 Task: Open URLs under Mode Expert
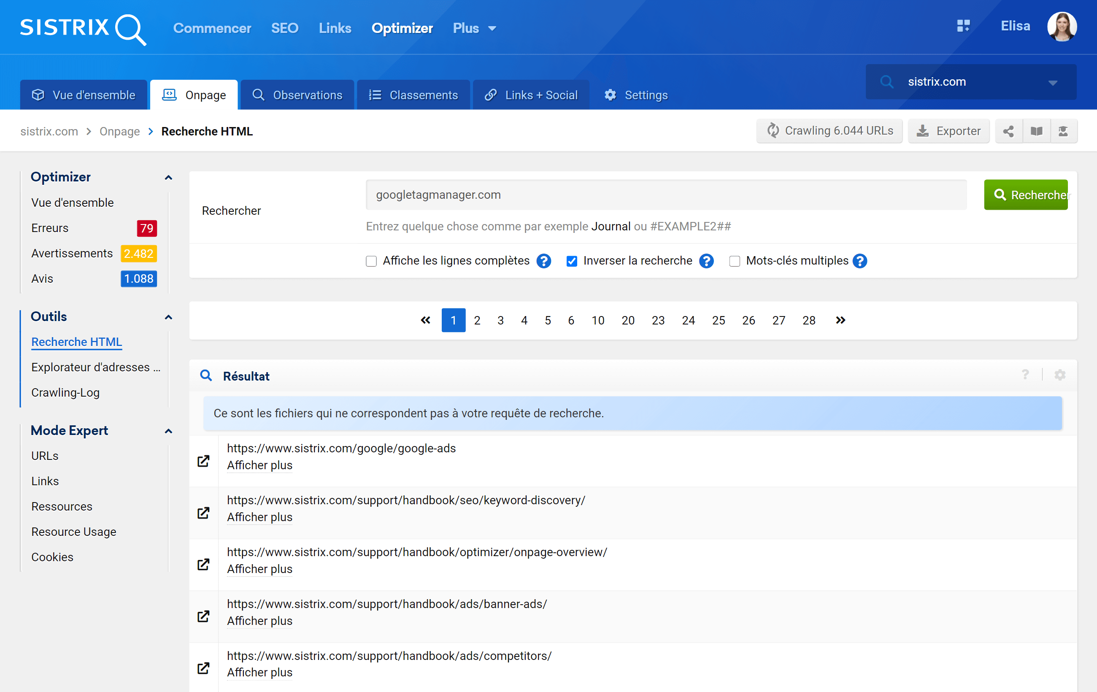tap(45, 456)
